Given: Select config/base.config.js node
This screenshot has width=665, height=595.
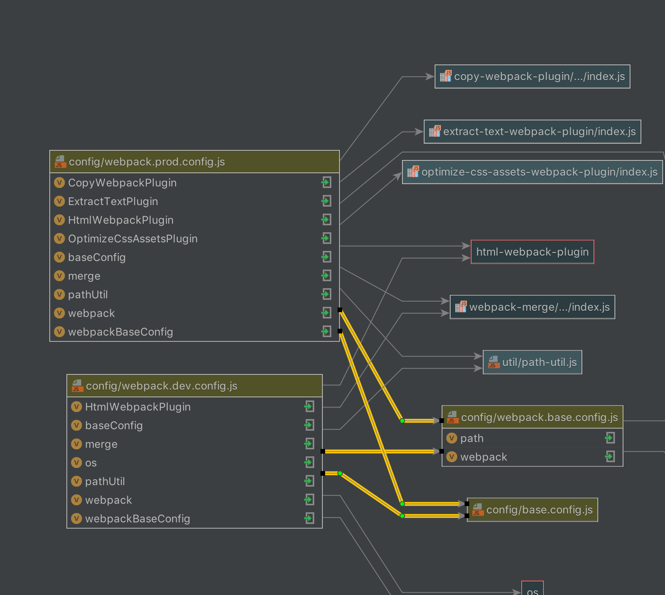Looking at the screenshot, I should 533,510.
